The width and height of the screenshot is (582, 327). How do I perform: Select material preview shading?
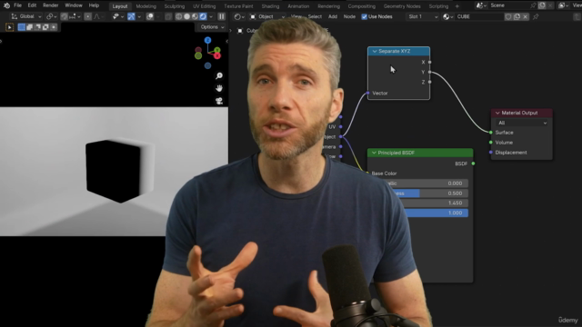click(195, 16)
